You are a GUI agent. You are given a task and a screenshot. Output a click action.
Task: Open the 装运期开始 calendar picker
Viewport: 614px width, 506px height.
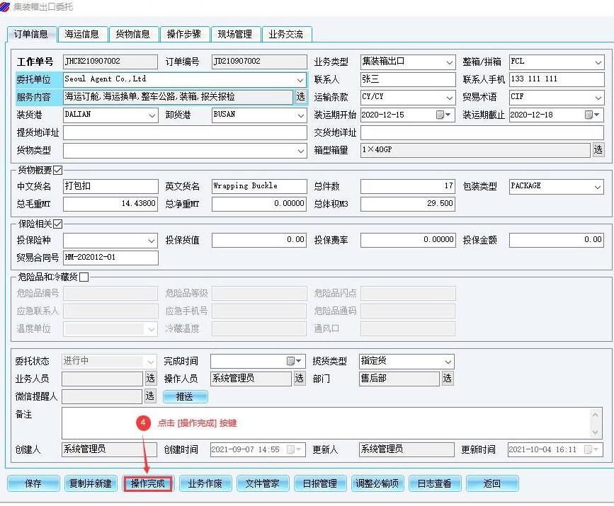click(443, 115)
